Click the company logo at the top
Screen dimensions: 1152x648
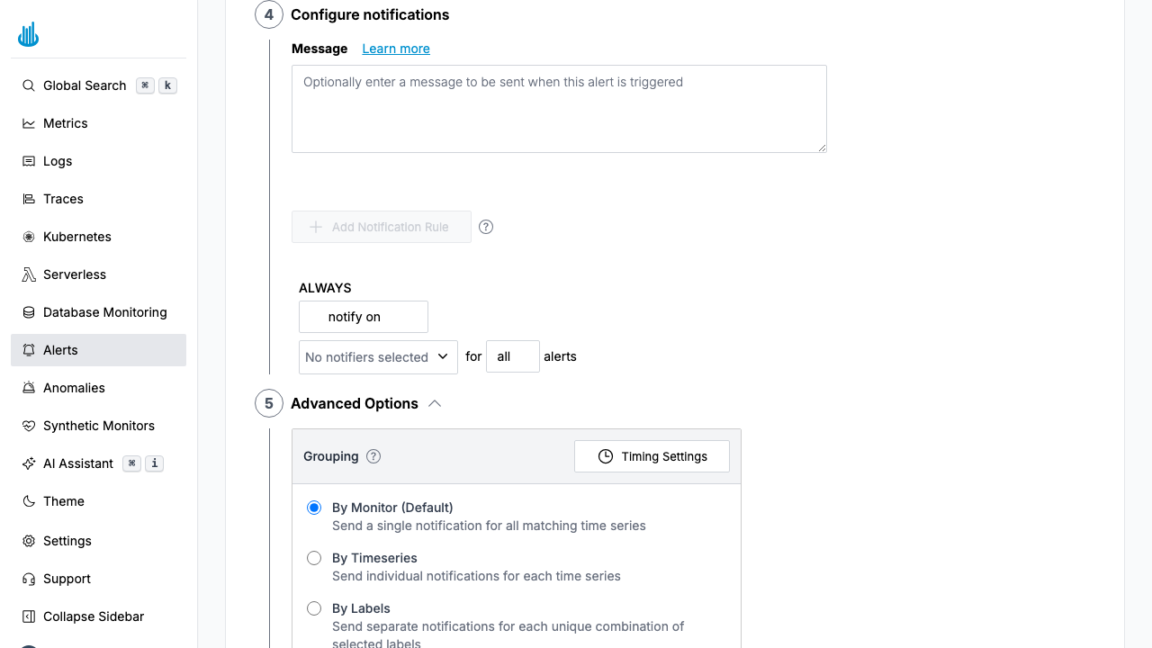click(x=28, y=34)
